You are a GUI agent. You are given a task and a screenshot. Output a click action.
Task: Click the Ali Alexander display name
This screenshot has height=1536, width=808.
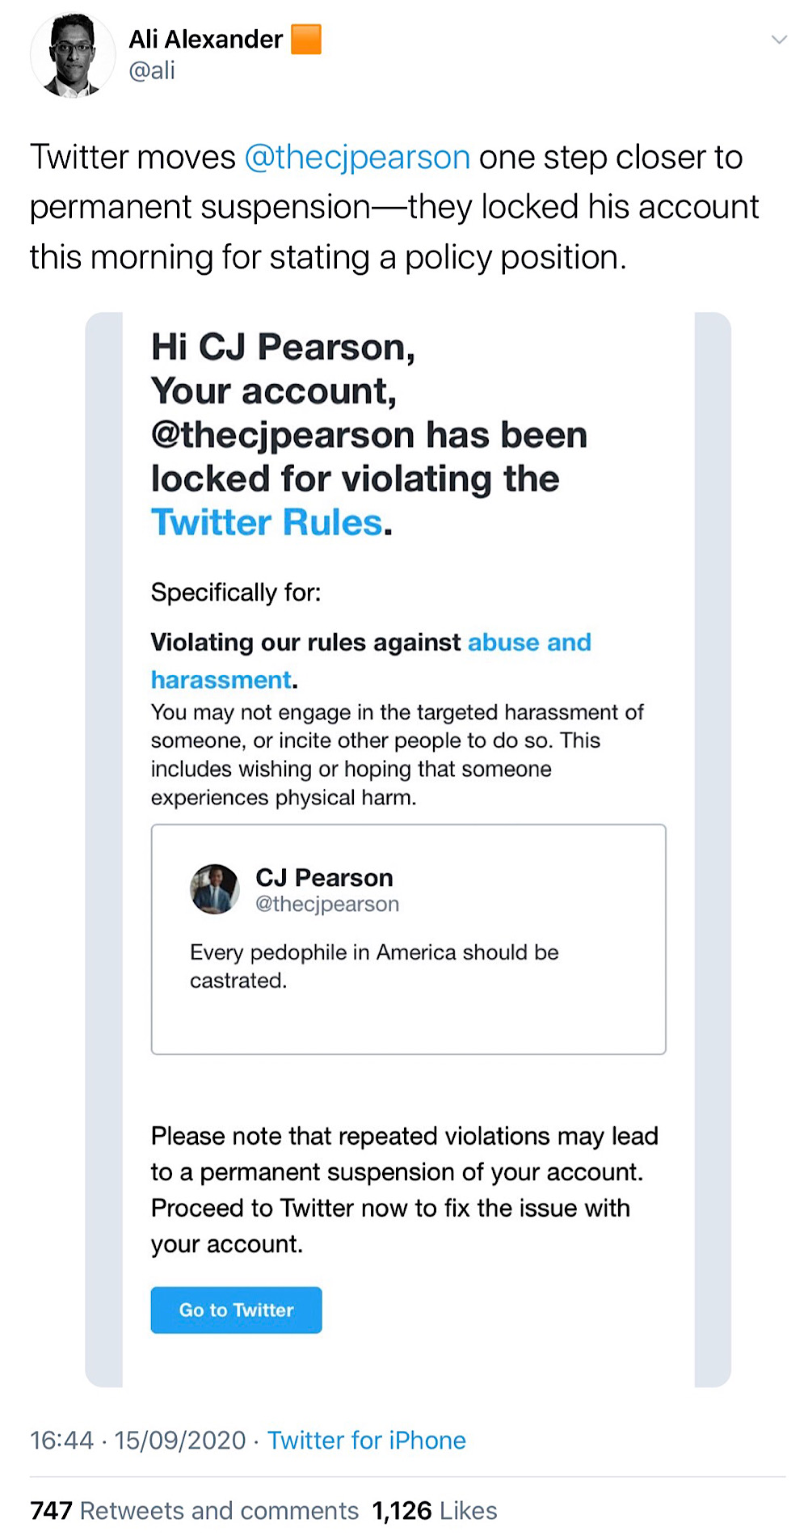tap(205, 39)
